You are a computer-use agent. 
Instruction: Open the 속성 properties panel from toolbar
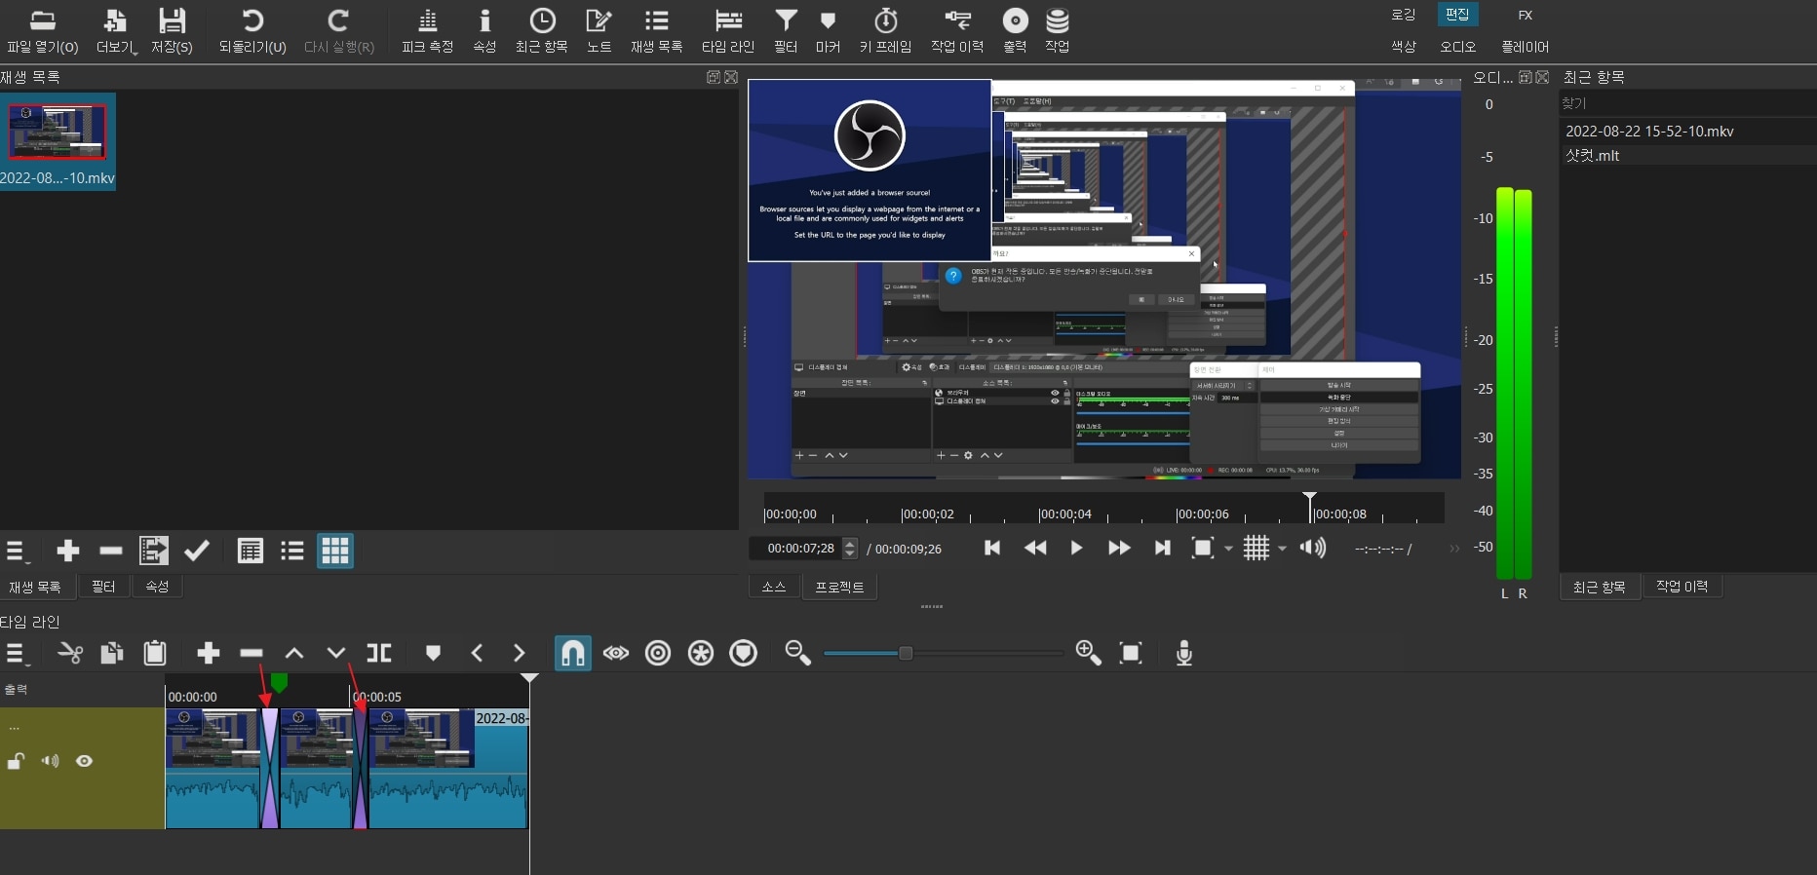pyautogui.click(x=484, y=31)
